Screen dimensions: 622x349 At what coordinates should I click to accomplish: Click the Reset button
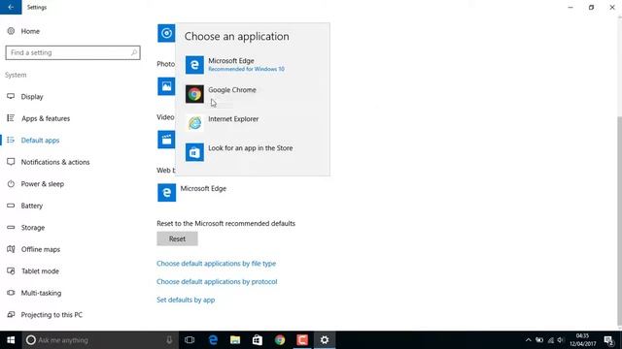[x=177, y=238]
